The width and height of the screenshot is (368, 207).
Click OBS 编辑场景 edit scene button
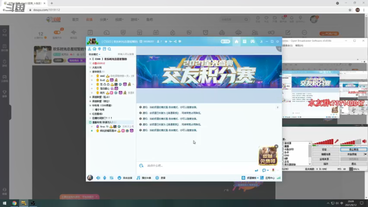(x=326, y=155)
